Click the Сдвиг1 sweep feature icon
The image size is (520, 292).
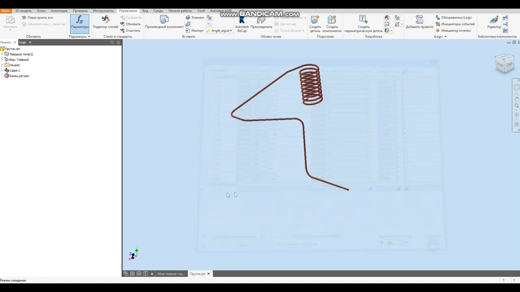point(6,71)
